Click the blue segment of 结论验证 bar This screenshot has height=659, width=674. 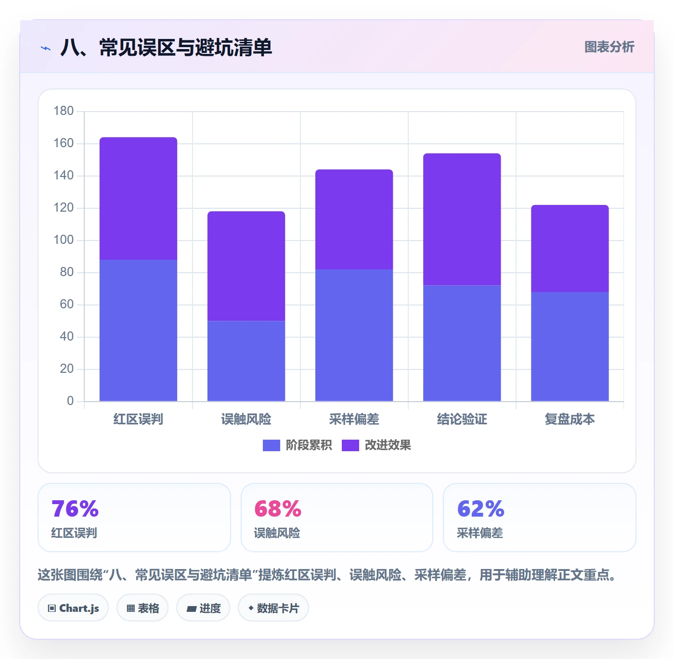[x=462, y=343]
